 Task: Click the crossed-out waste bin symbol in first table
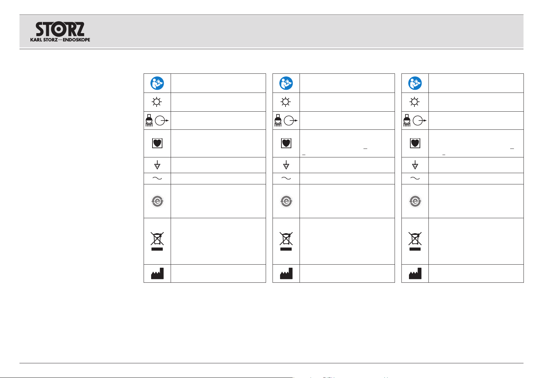click(157, 241)
